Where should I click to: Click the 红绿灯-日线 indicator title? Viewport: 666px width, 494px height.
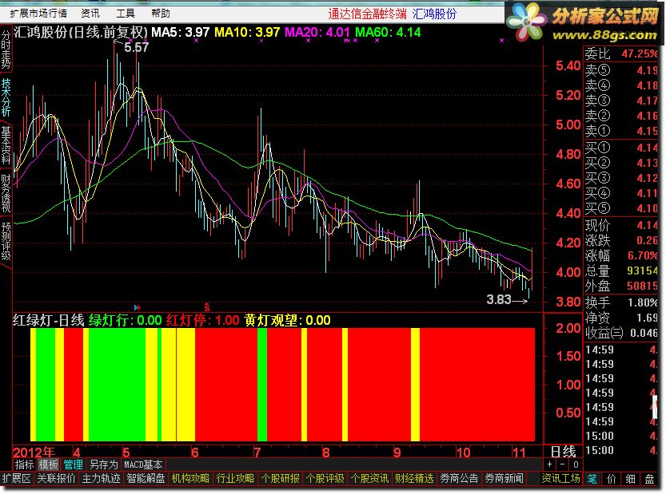(x=49, y=320)
